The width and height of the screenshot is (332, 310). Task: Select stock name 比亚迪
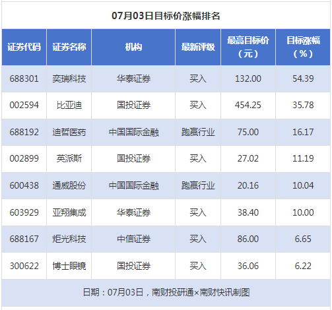69,105
